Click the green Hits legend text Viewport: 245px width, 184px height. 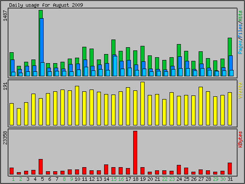coord(240,15)
